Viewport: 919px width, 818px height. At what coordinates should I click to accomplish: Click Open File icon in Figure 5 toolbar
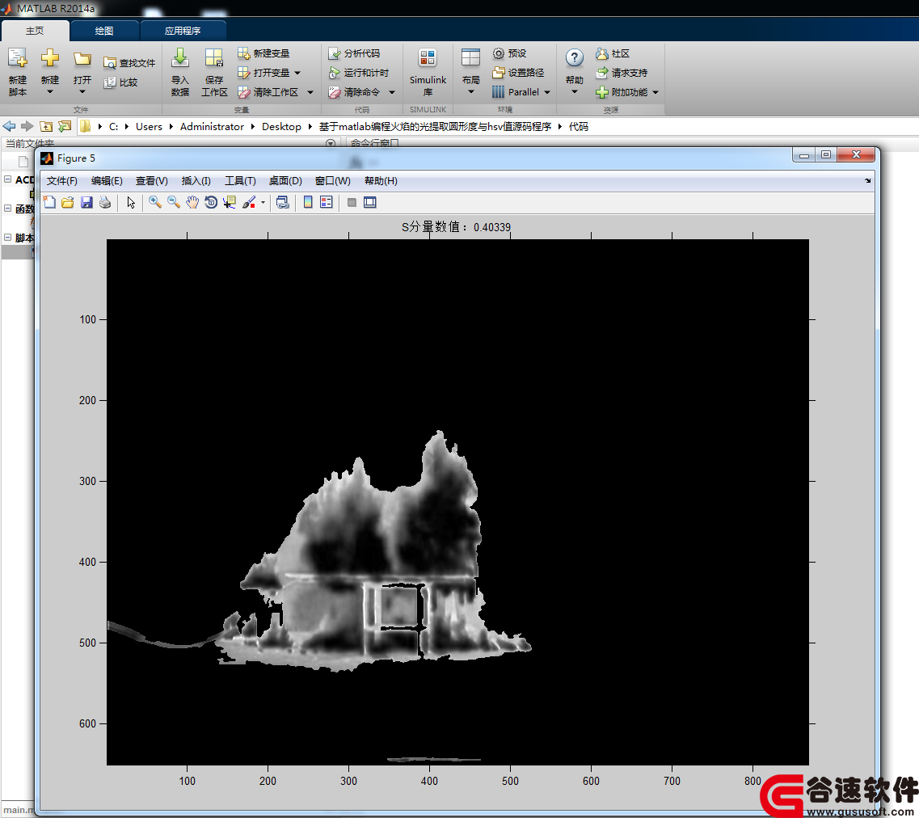68,202
